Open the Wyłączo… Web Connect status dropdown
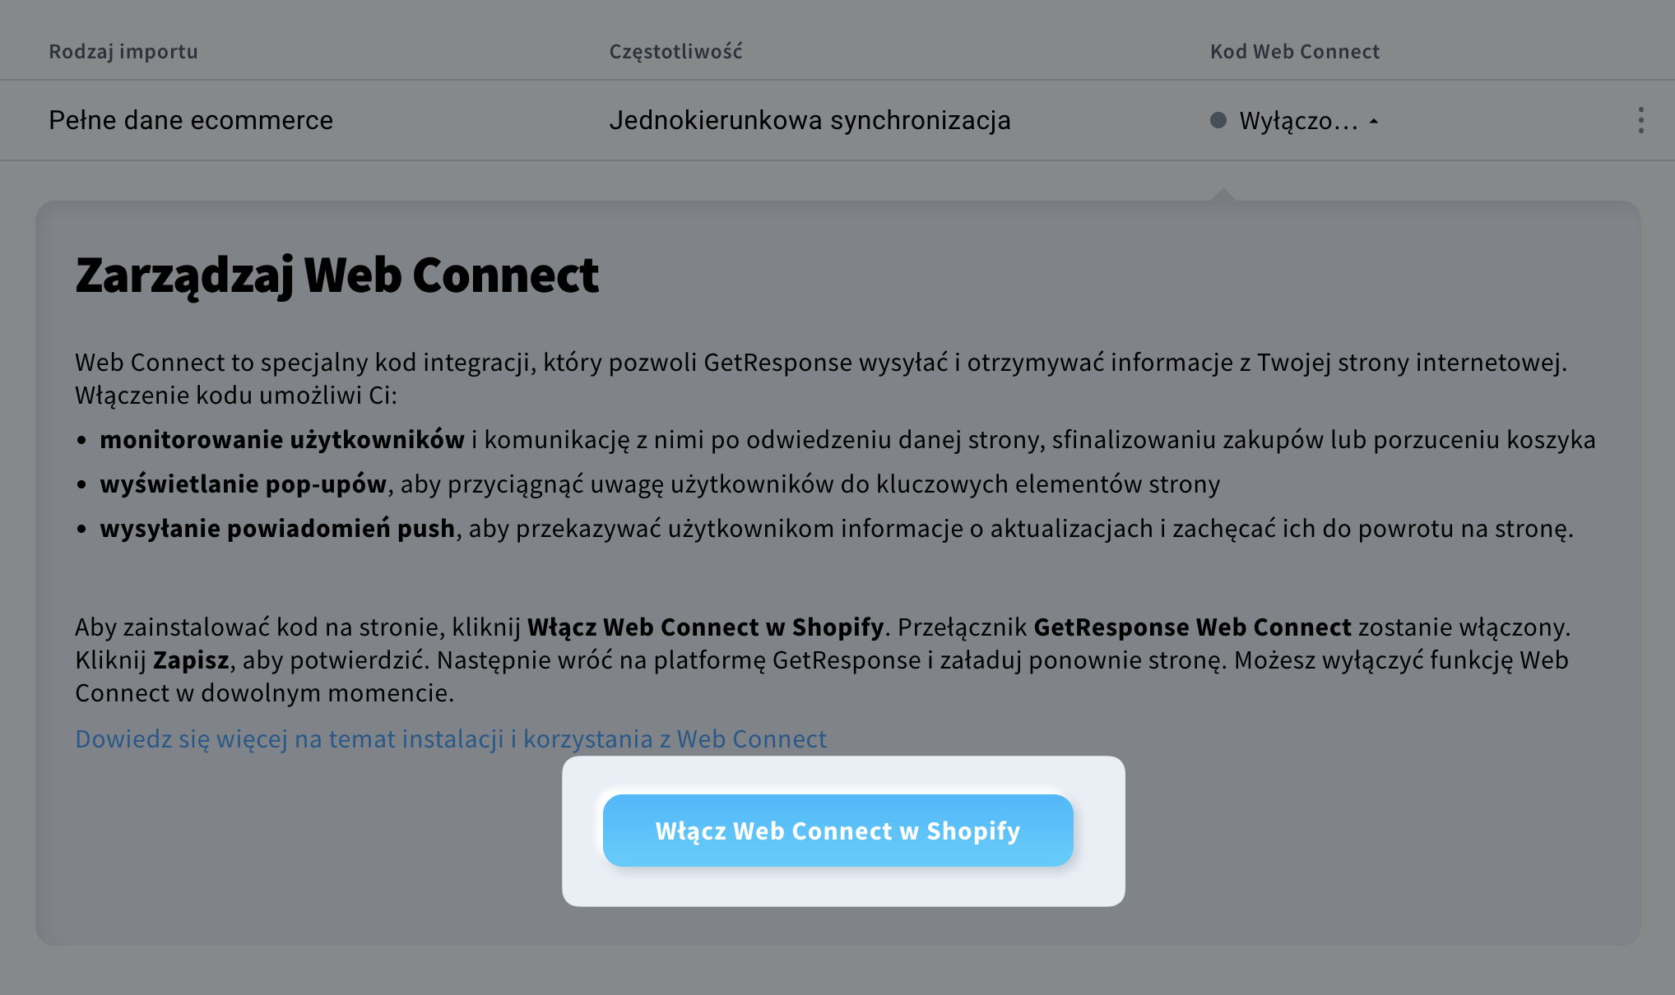The height and width of the screenshot is (995, 1675). (1295, 121)
